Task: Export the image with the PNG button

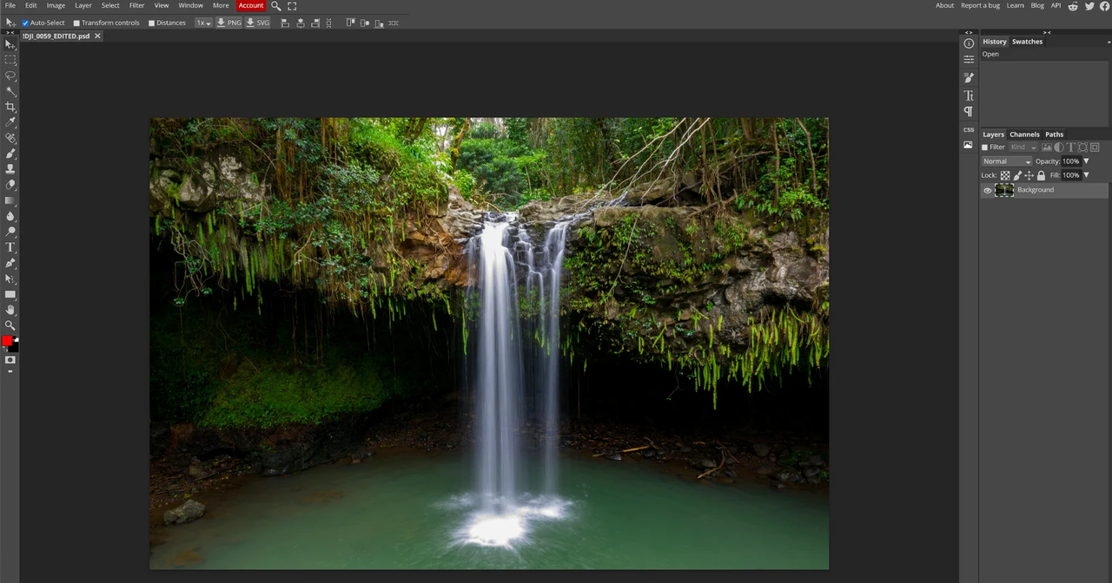Action: 229,23
